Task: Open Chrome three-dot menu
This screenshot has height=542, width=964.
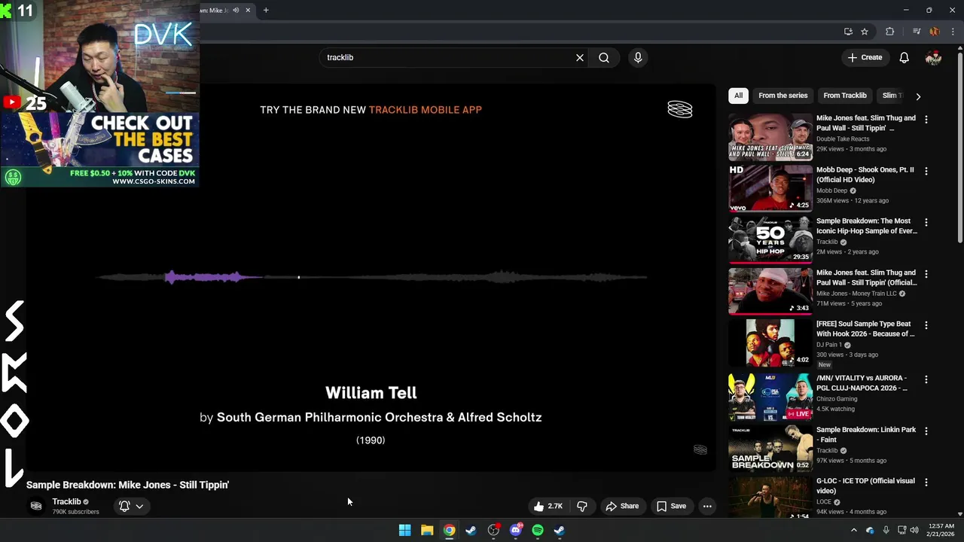Action: pos(953,32)
